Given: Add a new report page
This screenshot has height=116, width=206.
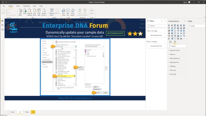Looking at the screenshot, I should click(33, 112).
